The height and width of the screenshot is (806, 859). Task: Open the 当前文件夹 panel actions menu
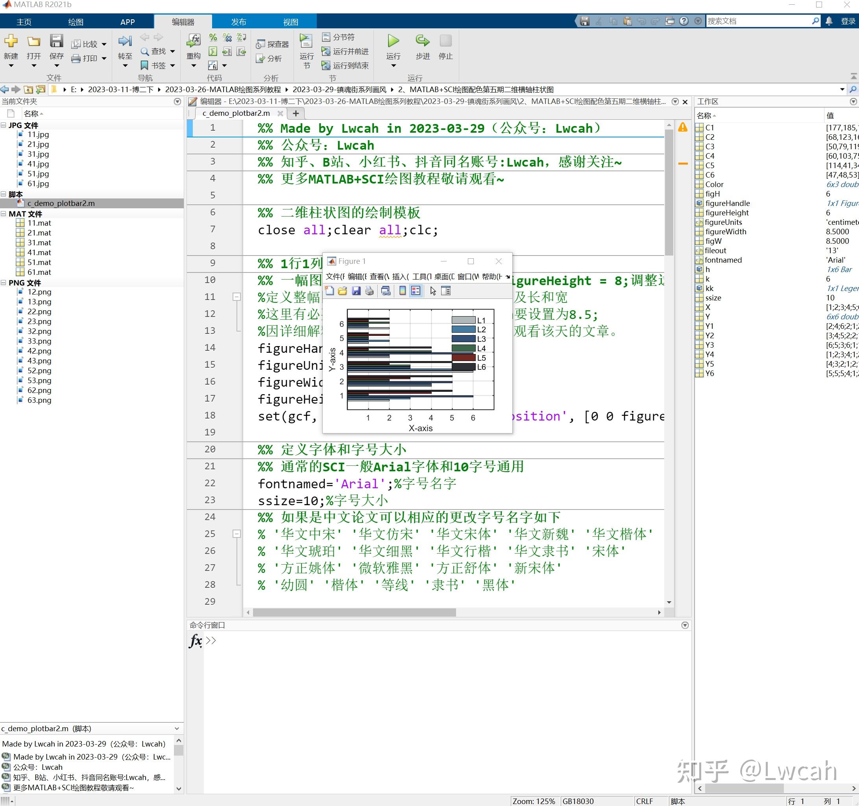tap(177, 102)
